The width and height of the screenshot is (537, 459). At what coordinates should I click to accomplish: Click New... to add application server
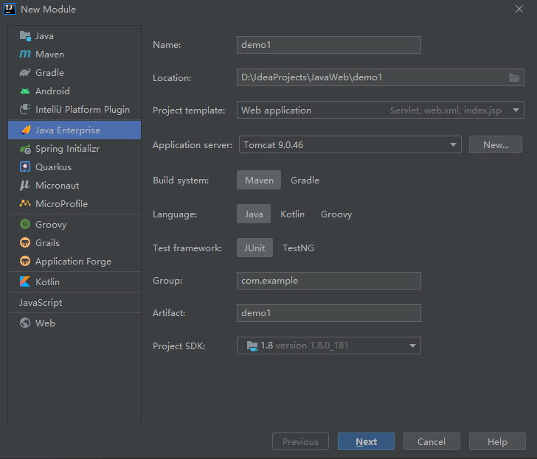(x=496, y=144)
